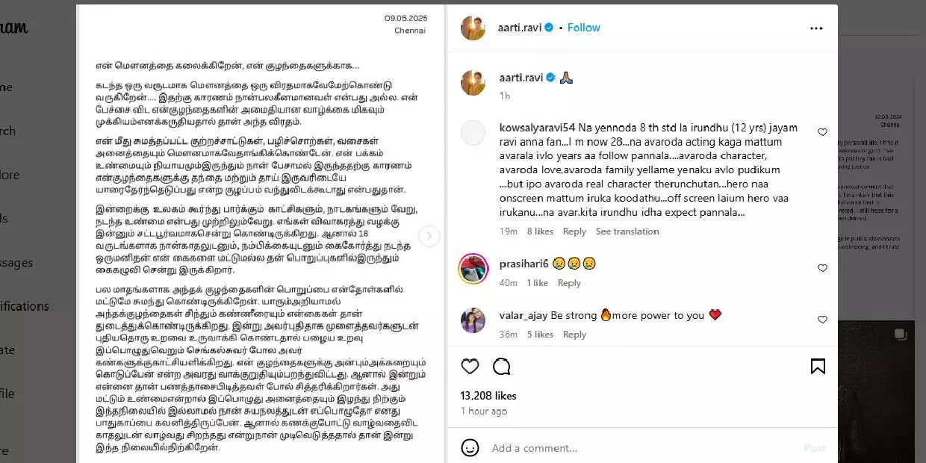Open aarti.ravi header profile picture

pos(473,28)
